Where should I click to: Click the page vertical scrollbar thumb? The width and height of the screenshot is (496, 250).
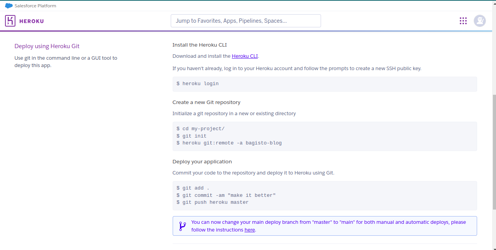494,152
